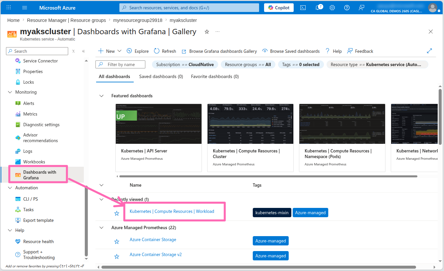Collapse the Featured dashboards section
444x271 pixels.
click(101, 96)
